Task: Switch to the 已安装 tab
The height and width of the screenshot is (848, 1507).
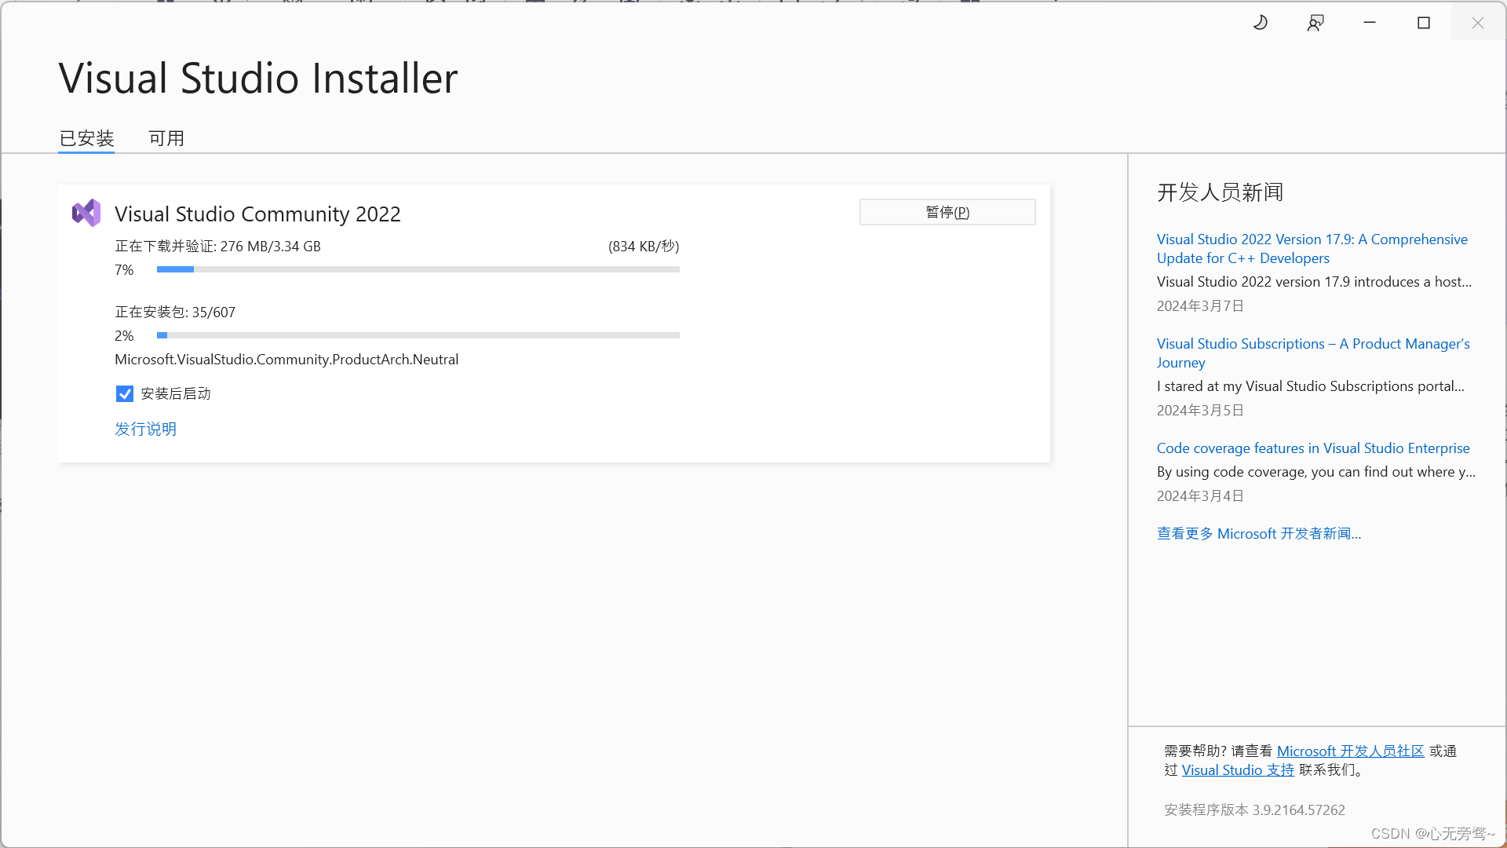Action: 86,138
